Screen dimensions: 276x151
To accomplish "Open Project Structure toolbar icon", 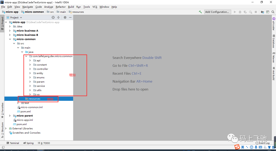I will 262,12.
